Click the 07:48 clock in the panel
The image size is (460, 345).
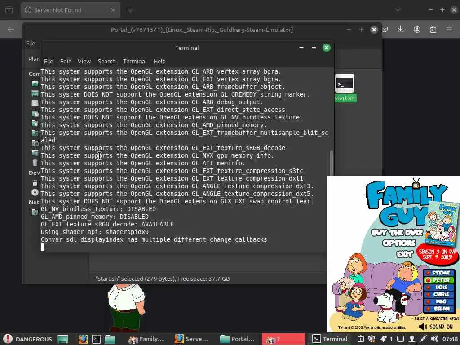tap(450, 339)
